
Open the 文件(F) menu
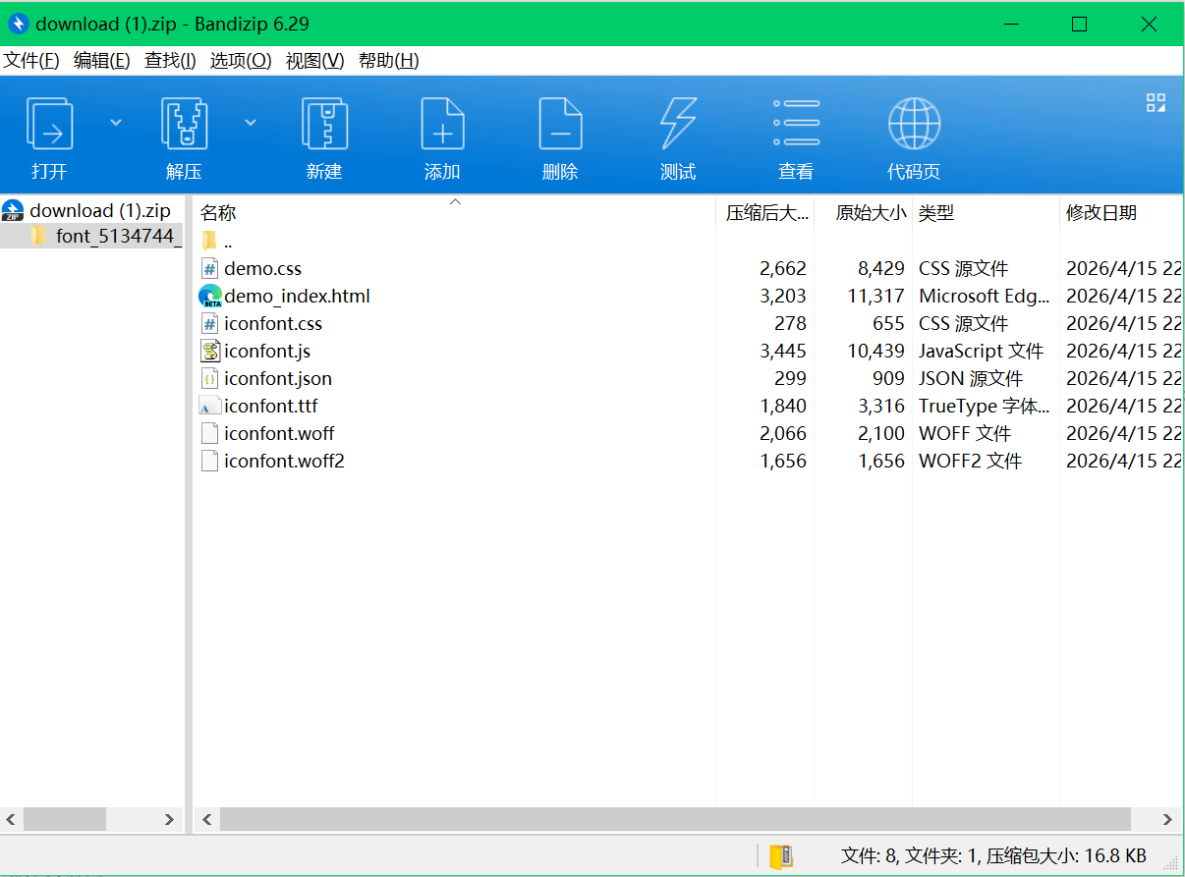click(x=31, y=61)
